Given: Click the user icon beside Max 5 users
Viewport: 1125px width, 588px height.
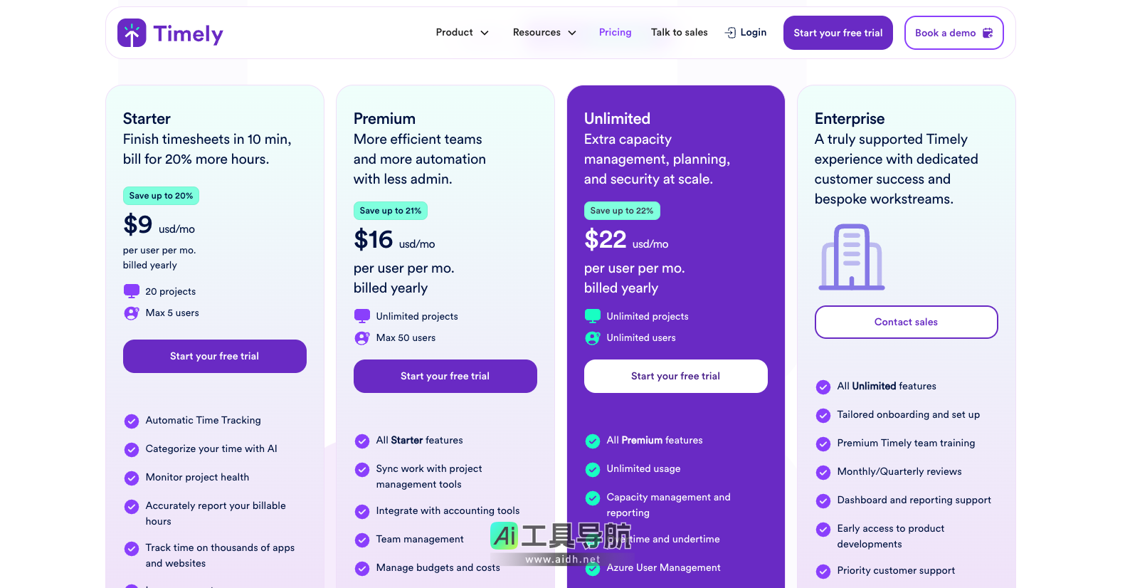Looking at the screenshot, I should pyautogui.click(x=132, y=313).
